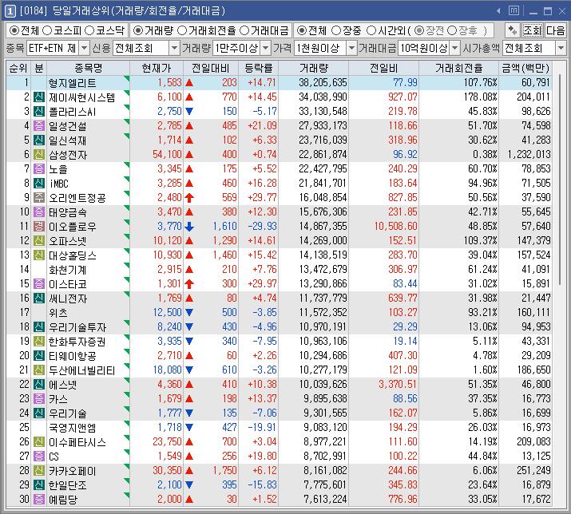
Task: Click the 신 badge next to 카카오페이
Action: pyautogui.click(x=39, y=471)
